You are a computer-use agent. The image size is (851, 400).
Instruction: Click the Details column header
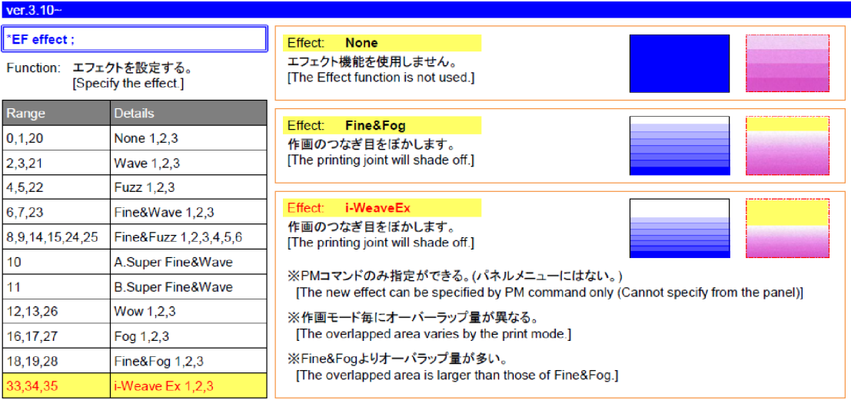pos(188,113)
